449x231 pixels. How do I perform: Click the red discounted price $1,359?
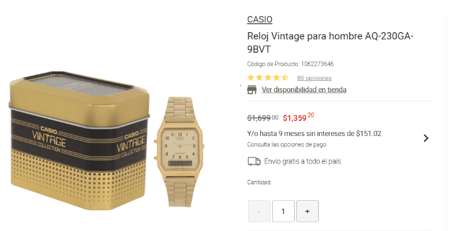coord(299,117)
